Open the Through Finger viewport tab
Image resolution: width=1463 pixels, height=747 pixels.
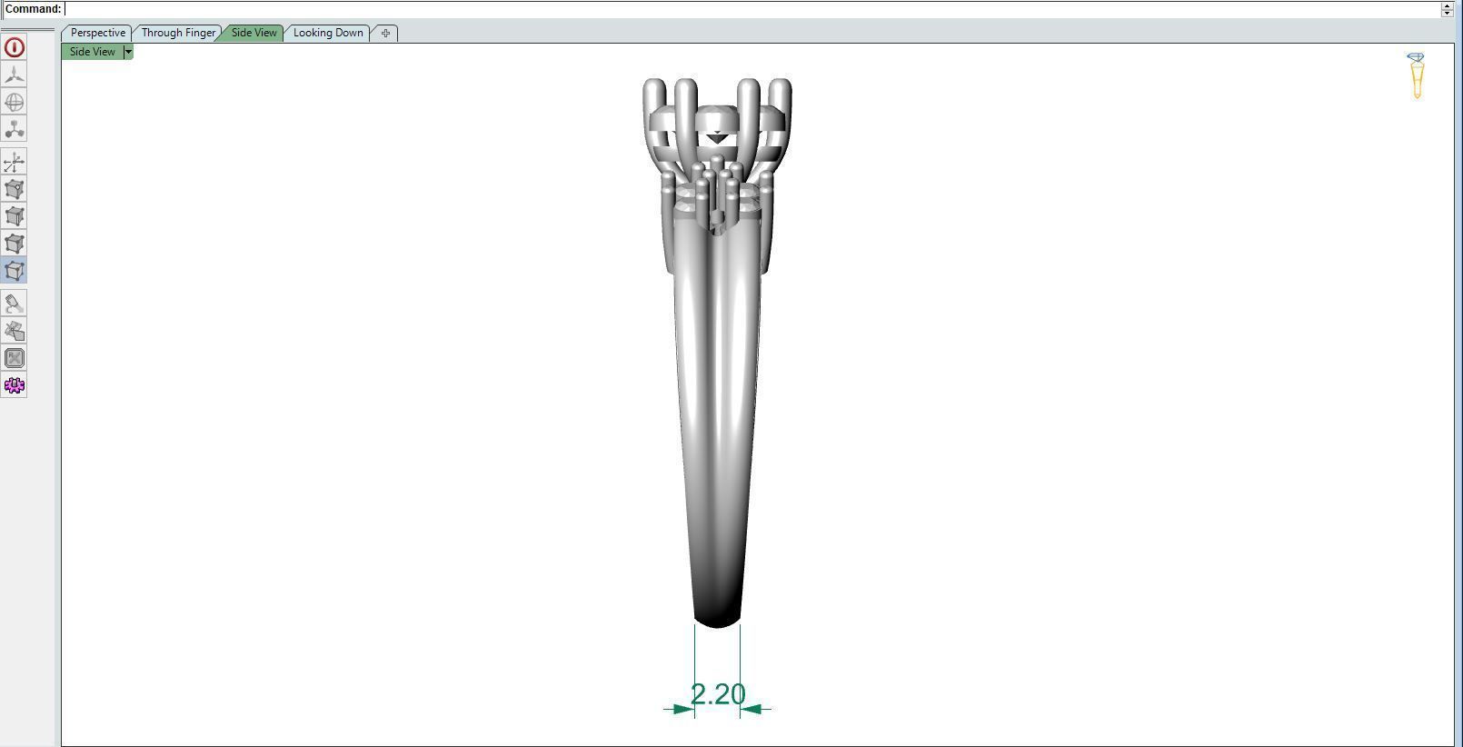click(x=178, y=33)
